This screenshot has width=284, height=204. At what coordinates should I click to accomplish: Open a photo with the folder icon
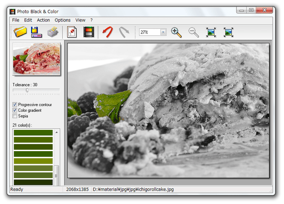click(x=20, y=32)
